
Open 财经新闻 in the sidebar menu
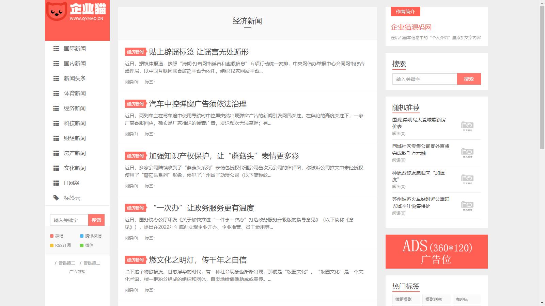coord(75,138)
